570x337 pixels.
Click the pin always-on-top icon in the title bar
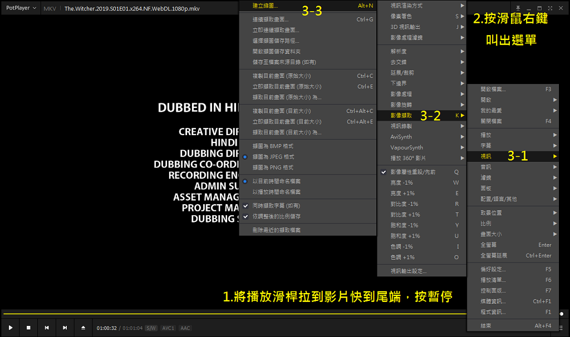tap(518, 8)
